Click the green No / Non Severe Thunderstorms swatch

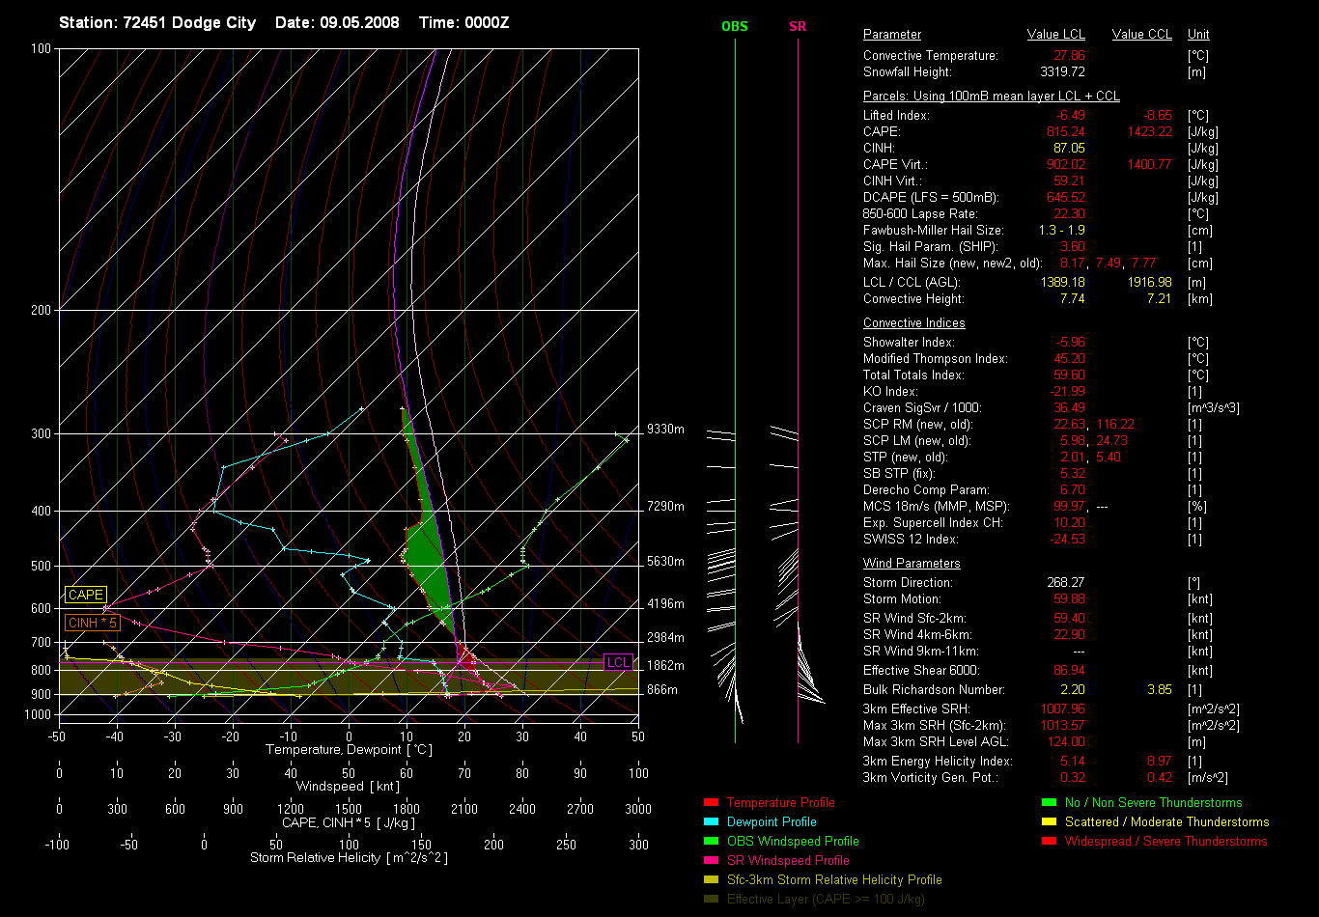tap(1049, 803)
